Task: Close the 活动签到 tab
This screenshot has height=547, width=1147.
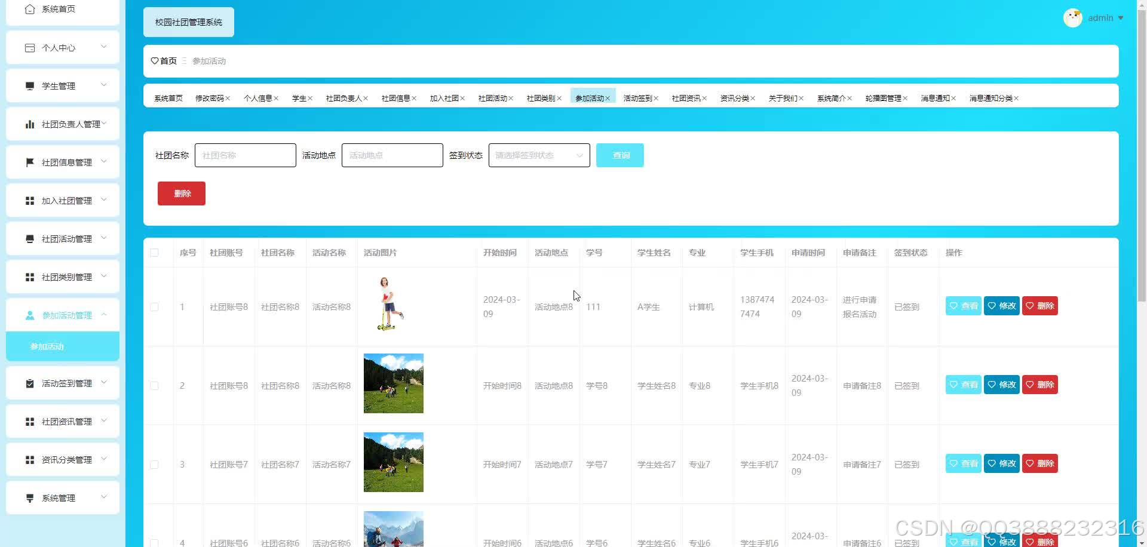Action: point(656,99)
